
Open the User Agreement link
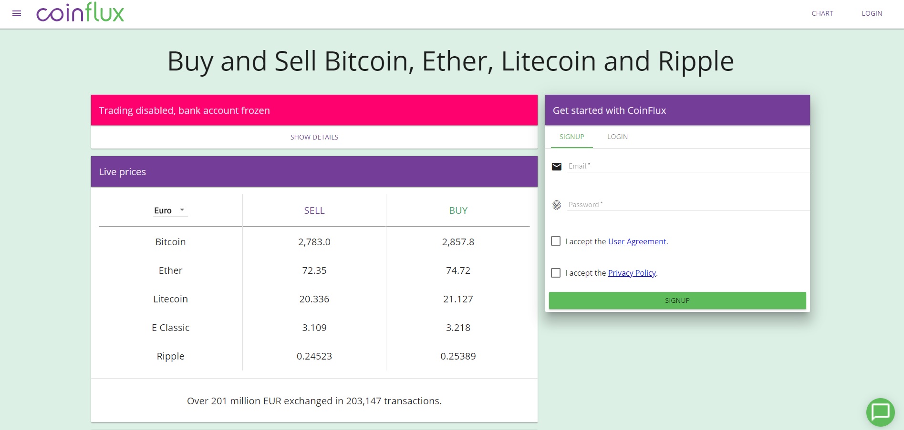(x=637, y=241)
